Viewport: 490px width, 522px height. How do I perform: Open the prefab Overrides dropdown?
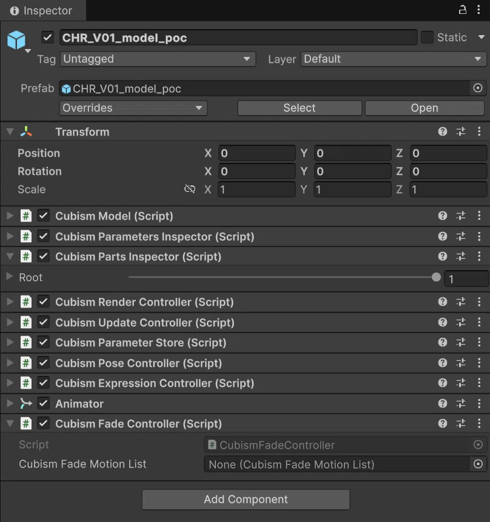coord(133,108)
